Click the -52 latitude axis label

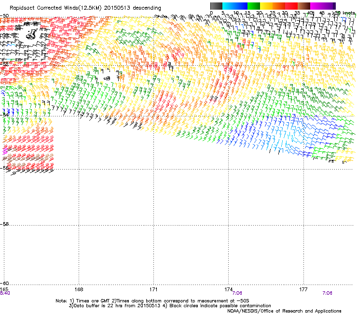[x=4, y=64]
